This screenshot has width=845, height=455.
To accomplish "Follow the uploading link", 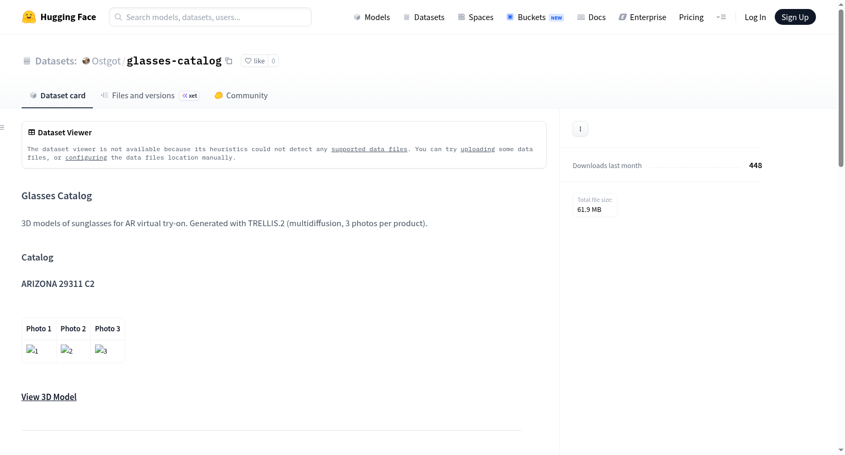I will [477, 149].
